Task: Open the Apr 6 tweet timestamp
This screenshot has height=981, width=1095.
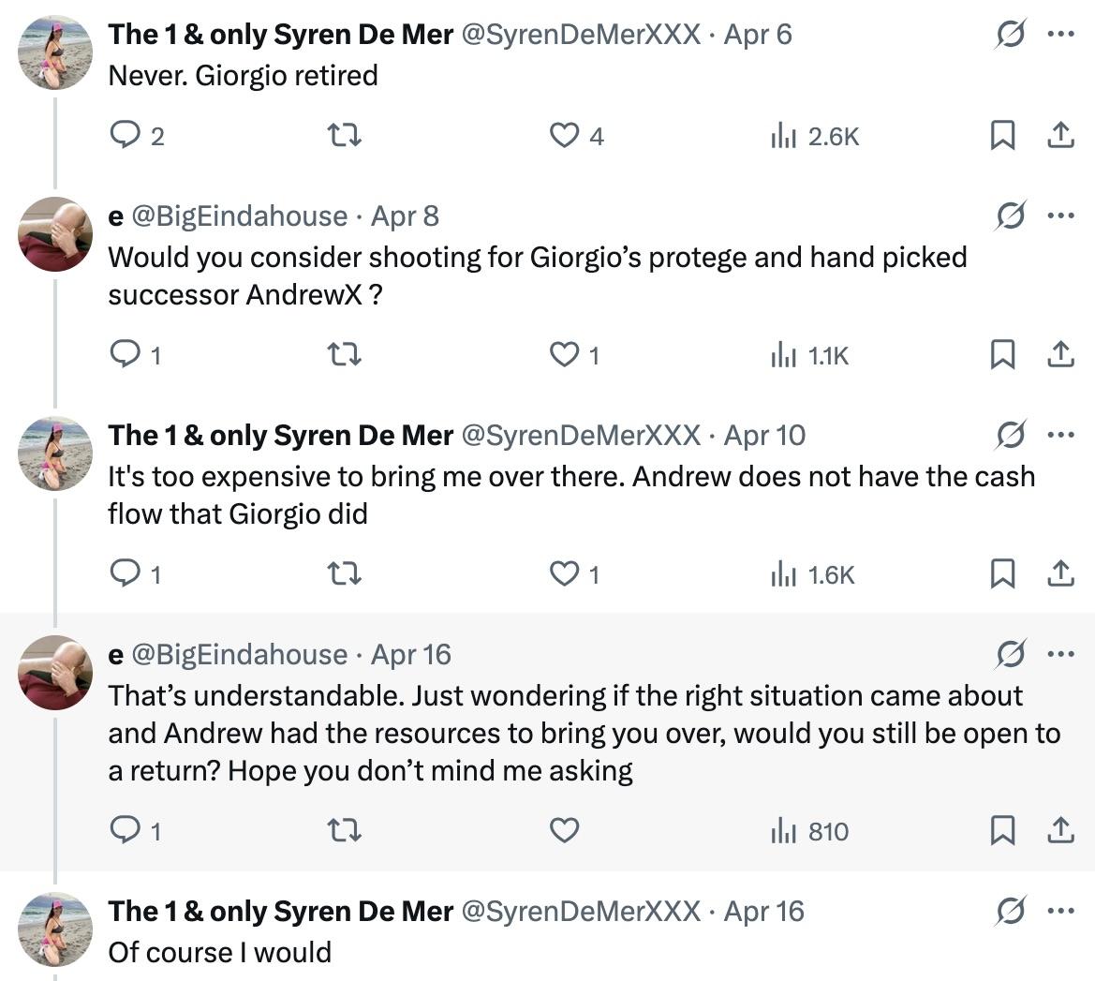Action: click(x=758, y=34)
